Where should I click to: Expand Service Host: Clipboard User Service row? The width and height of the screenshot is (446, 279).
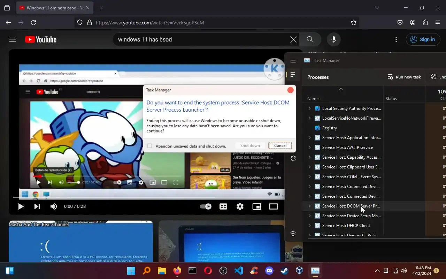coord(309,167)
